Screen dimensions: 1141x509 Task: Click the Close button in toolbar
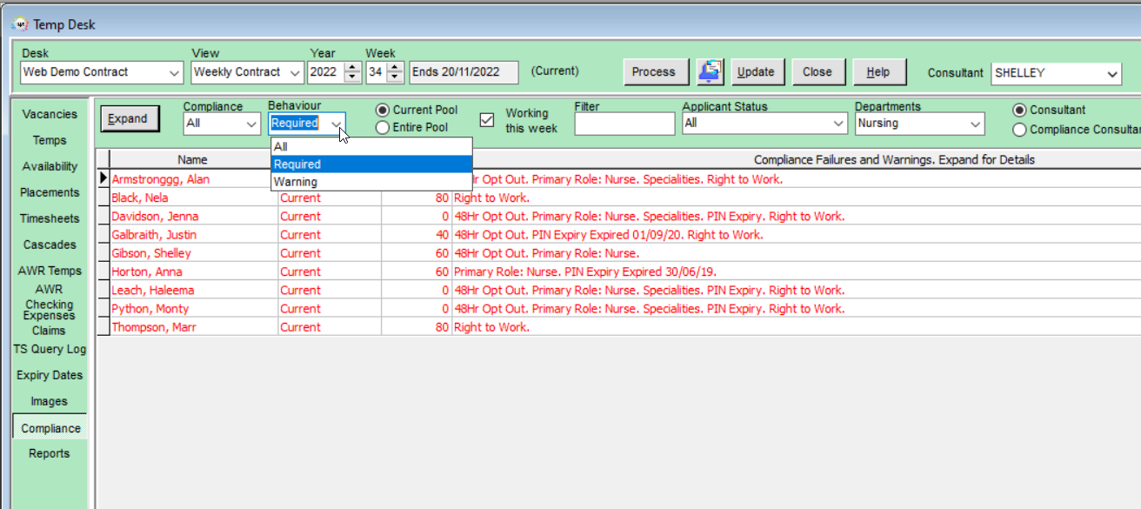[817, 72]
